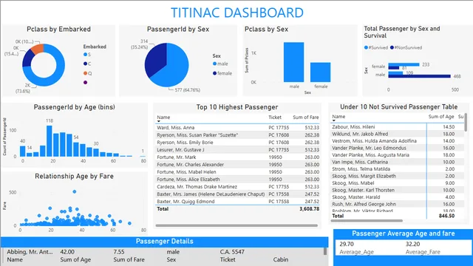Click the TITINAC DASHBOARD title
The width and height of the screenshot is (473, 266).
point(237,13)
